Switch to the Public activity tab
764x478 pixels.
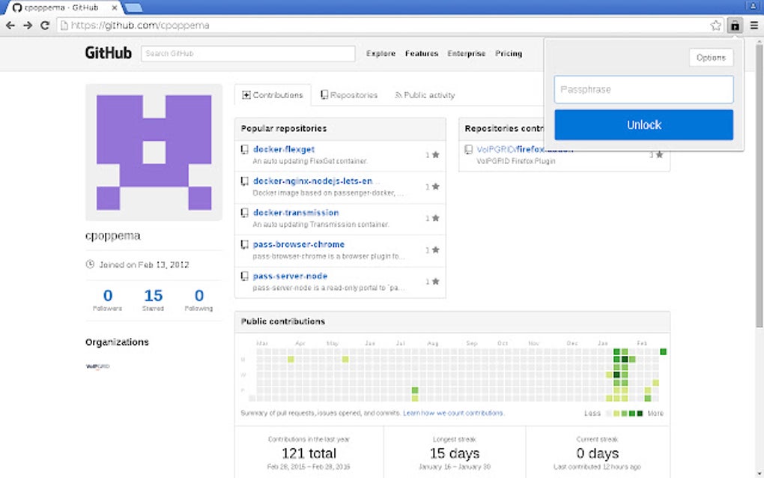pyautogui.click(x=425, y=94)
